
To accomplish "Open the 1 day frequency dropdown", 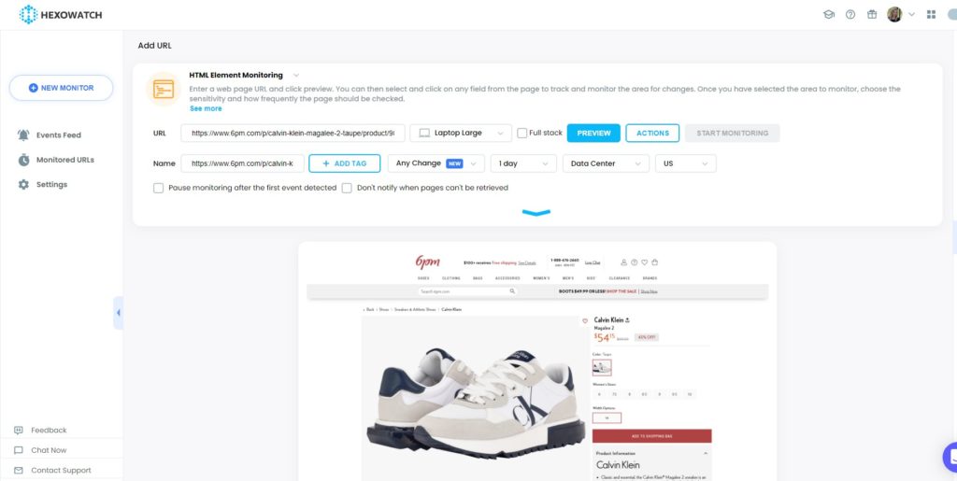I will click(x=523, y=163).
